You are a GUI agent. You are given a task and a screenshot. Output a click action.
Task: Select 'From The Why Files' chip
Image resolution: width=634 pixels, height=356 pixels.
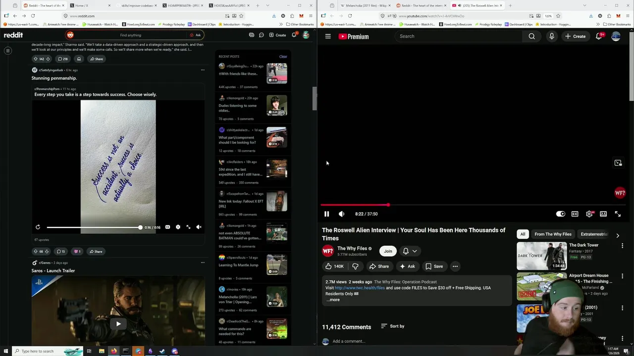553,234
